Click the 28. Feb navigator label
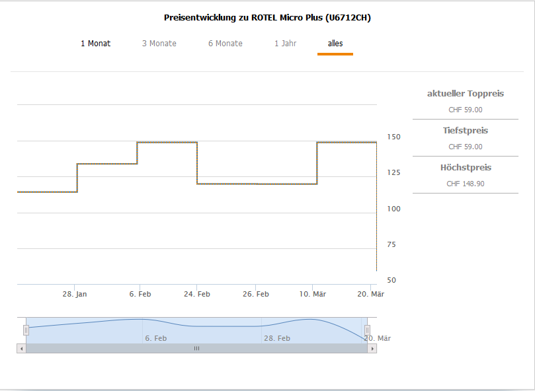535x391 pixels. click(x=276, y=338)
